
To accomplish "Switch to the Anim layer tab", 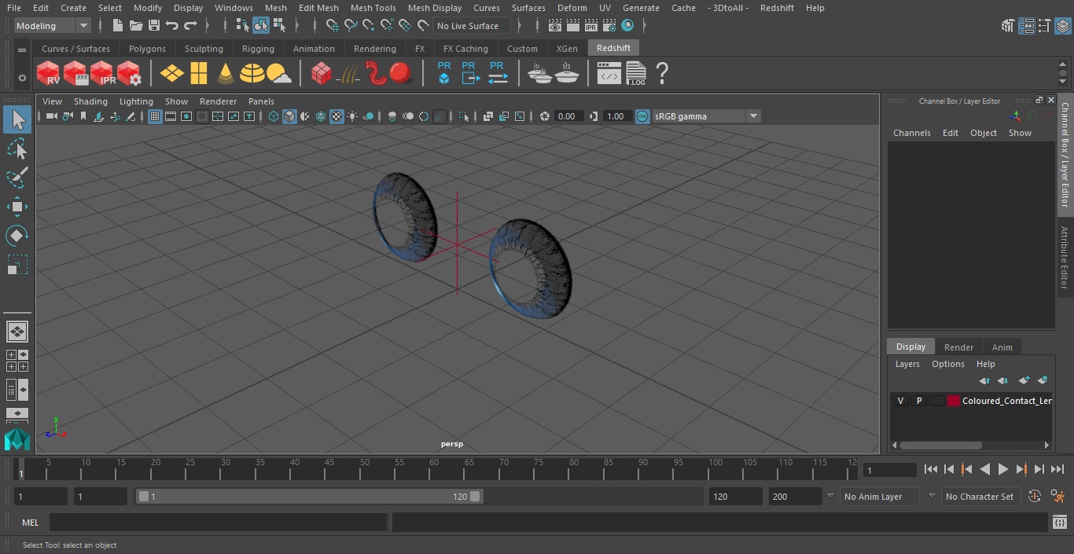I will (1002, 347).
